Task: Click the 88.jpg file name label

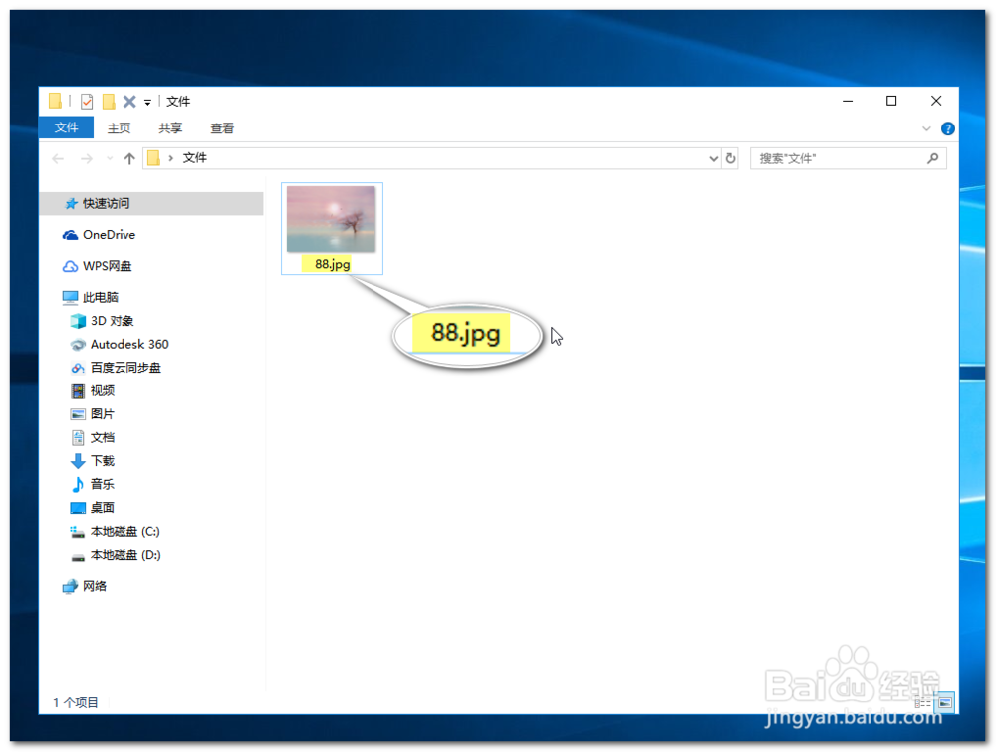Action: (x=333, y=264)
